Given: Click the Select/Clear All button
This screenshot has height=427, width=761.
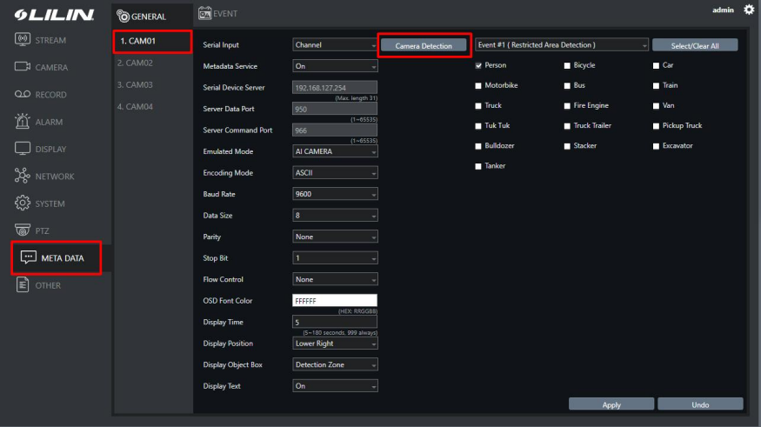Looking at the screenshot, I should [695, 45].
